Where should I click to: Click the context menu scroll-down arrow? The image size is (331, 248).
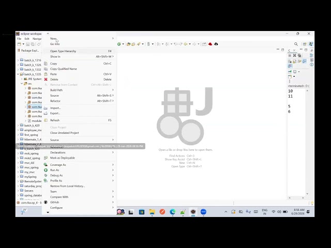click(x=48, y=212)
